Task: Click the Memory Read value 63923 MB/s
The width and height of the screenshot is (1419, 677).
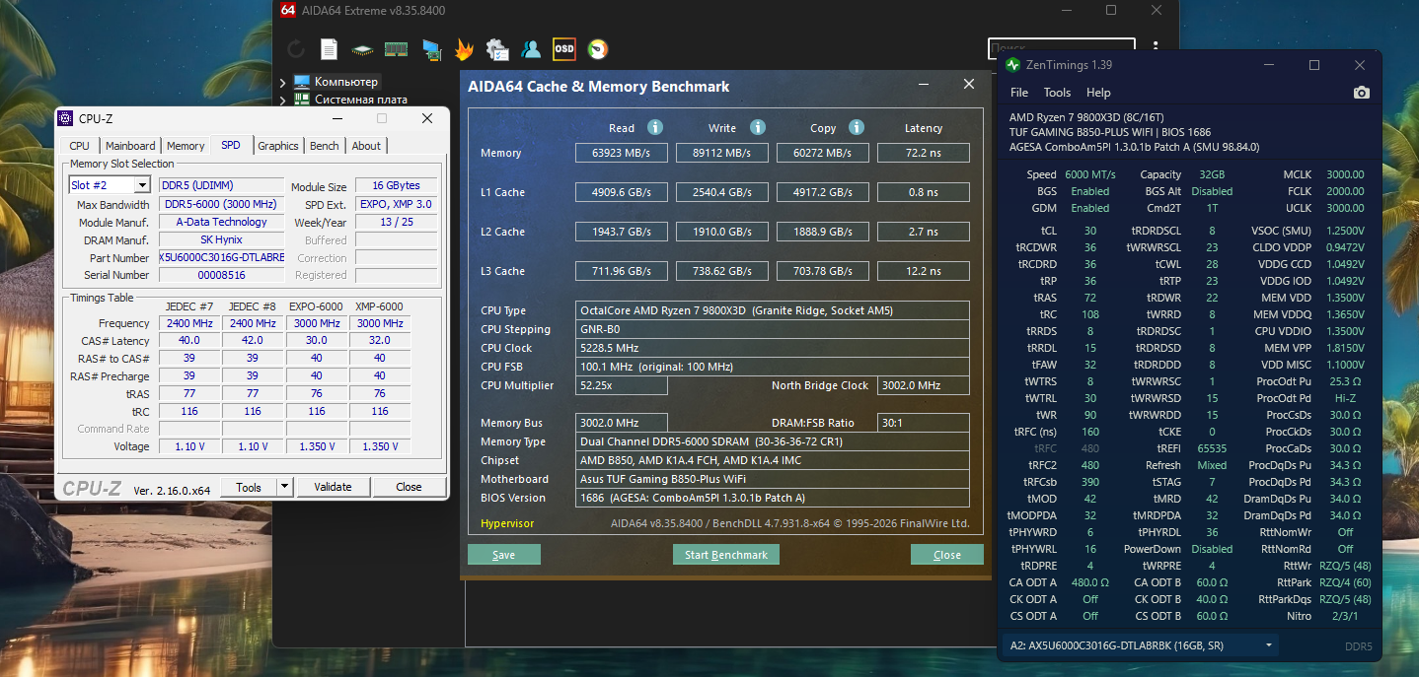Action: [622, 153]
